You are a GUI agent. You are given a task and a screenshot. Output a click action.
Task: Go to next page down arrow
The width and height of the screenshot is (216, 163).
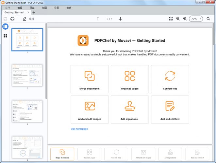click(120, 19)
